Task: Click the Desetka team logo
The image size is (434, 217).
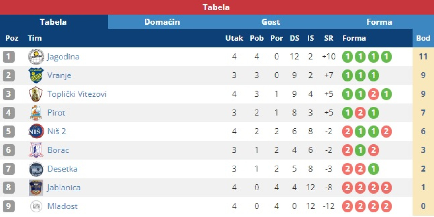Action: click(36, 169)
